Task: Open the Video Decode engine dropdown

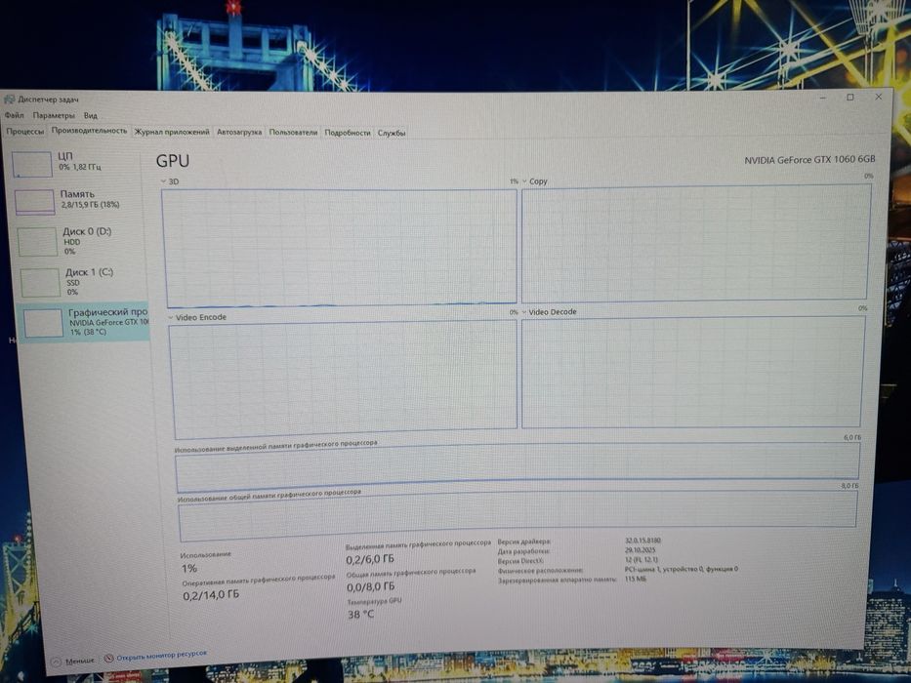Action: click(x=524, y=312)
